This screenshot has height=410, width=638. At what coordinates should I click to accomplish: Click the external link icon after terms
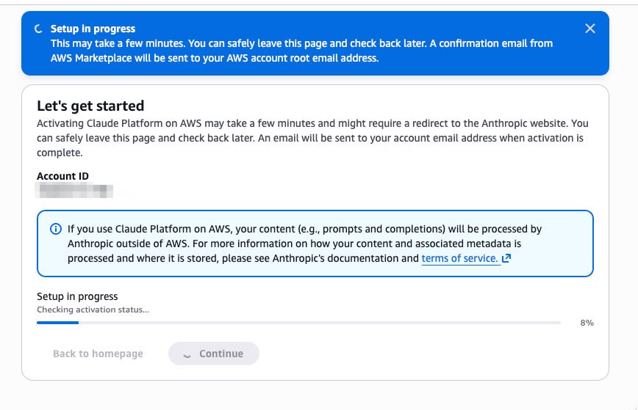pos(506,258)
